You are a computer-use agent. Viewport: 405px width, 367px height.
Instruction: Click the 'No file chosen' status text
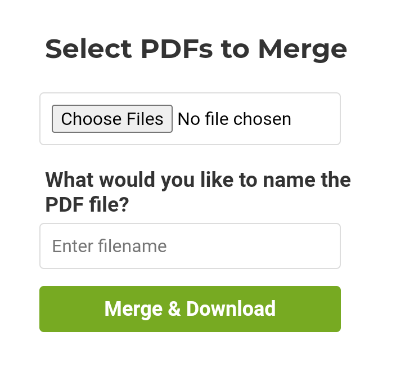[x=234, y=119]
